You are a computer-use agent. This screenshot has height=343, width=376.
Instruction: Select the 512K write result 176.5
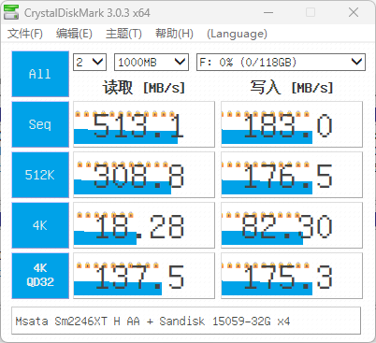pos(292,175)
